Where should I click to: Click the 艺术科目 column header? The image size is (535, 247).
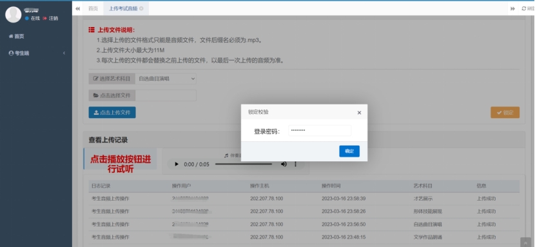(423, 186)
